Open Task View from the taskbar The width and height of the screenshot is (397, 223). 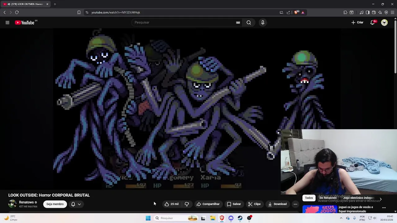[203, 218]
